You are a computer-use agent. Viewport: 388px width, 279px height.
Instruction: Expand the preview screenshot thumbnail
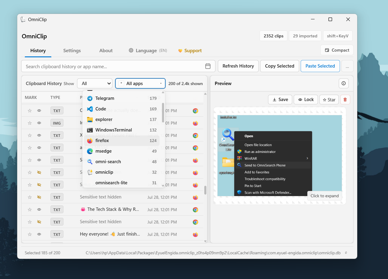pyautogui.click(x=280, y=156)
